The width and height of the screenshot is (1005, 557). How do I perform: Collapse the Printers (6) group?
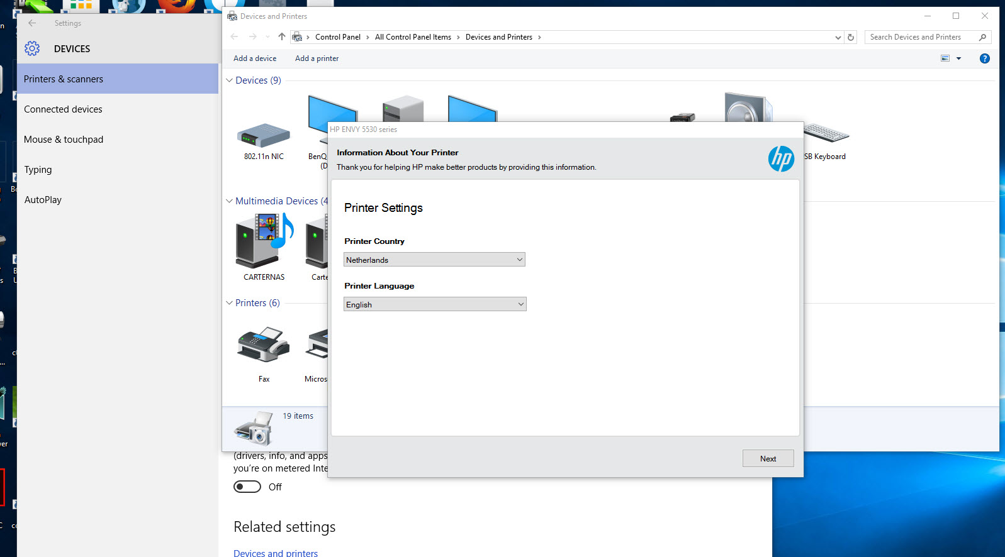click(229, 303)
